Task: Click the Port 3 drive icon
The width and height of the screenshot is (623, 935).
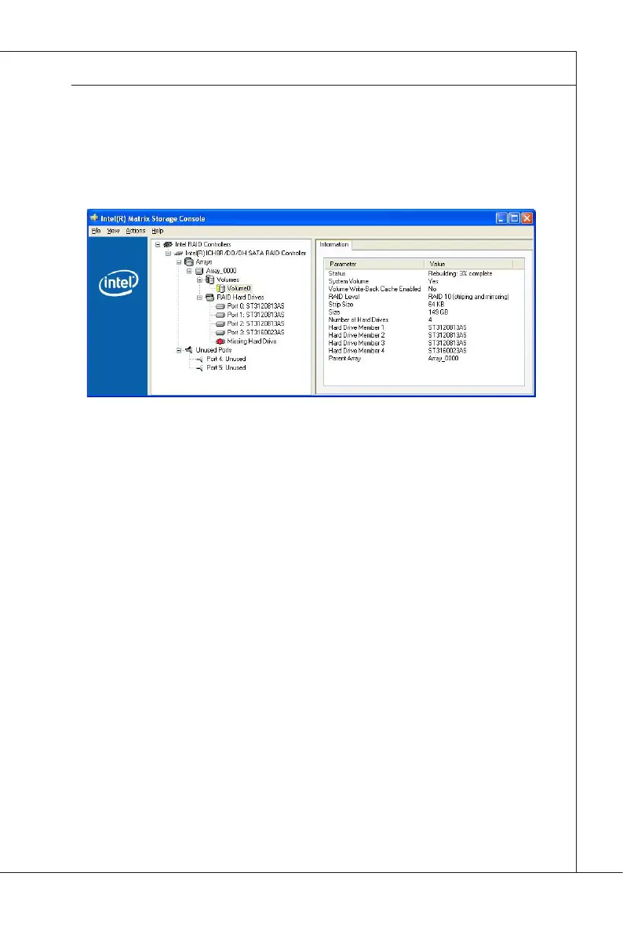Action: pyautogui.click(x=220, y=333)
